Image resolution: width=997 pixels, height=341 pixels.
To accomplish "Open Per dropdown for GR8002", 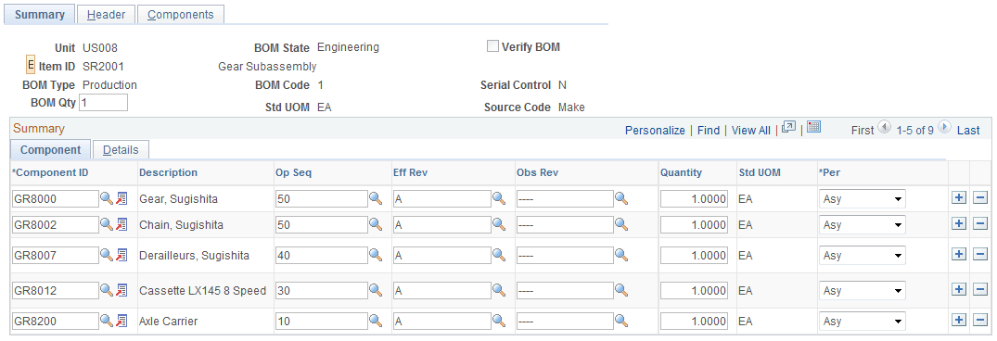I will tap(863, 224).
